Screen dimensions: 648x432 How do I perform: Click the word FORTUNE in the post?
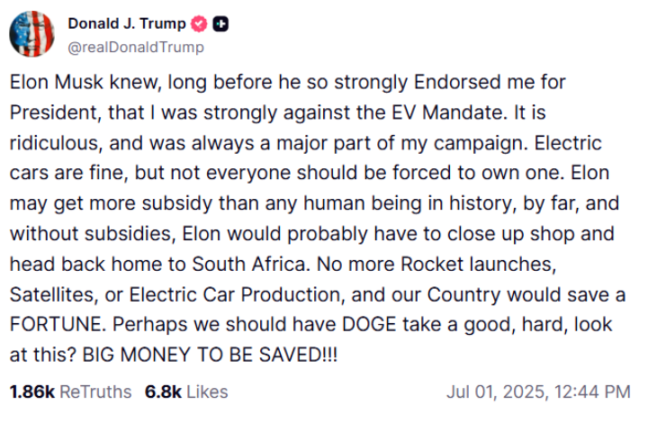point(58,325)
